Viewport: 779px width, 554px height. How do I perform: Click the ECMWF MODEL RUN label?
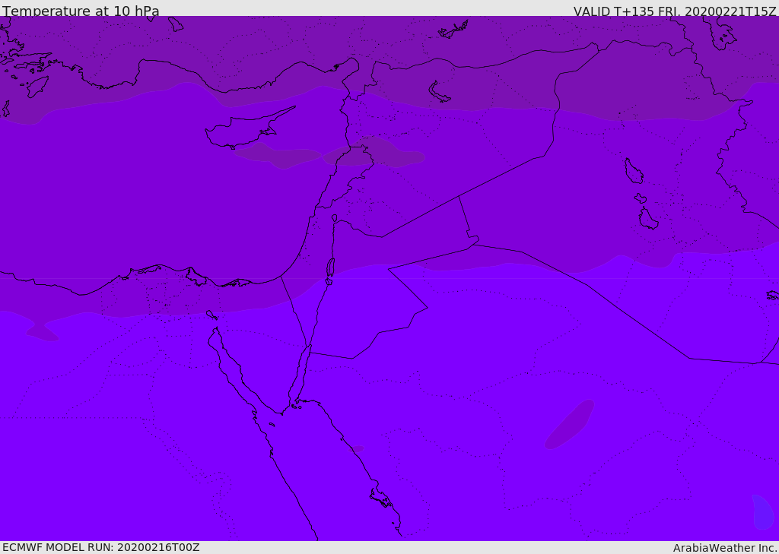click(100, 547)
